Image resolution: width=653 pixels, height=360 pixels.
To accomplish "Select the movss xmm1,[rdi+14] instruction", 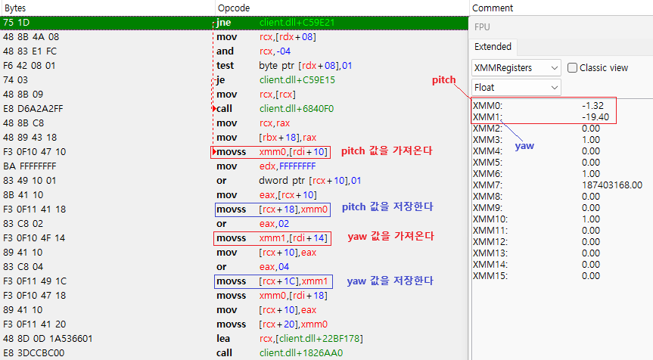I will (x=273, y=238).
